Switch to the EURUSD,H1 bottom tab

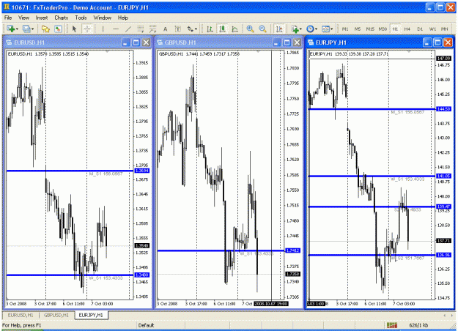tap(21, 315)
